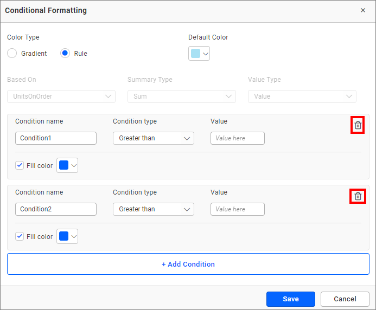Open Condition1's blue fill color picker
The width and height of the screenshot is (376, 310).
pos(67,166)
